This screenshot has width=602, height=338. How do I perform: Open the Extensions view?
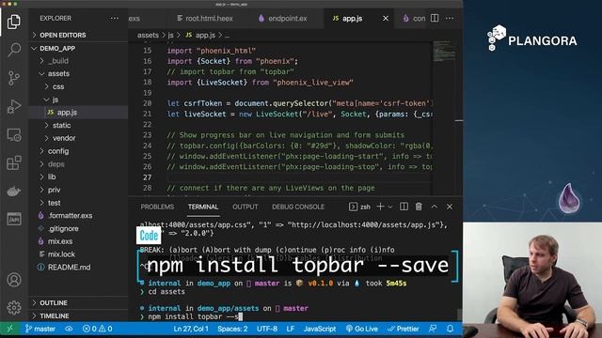point(14,162)
